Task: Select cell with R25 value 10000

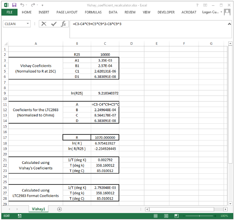Action: pyautogui.click(x=105, y=55)
